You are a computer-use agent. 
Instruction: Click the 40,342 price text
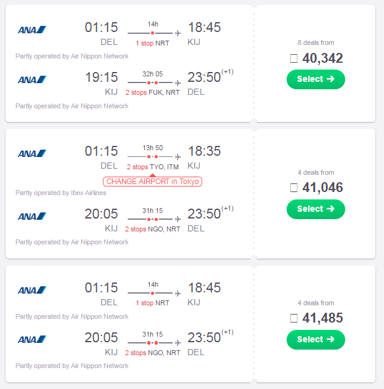pos(322,58)
